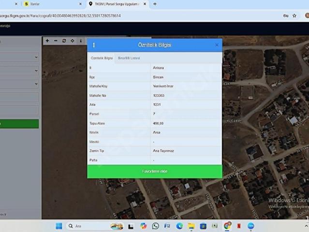Open Copilot from the taskbar
Screen dimensions: 309x232
click(144, 226)
